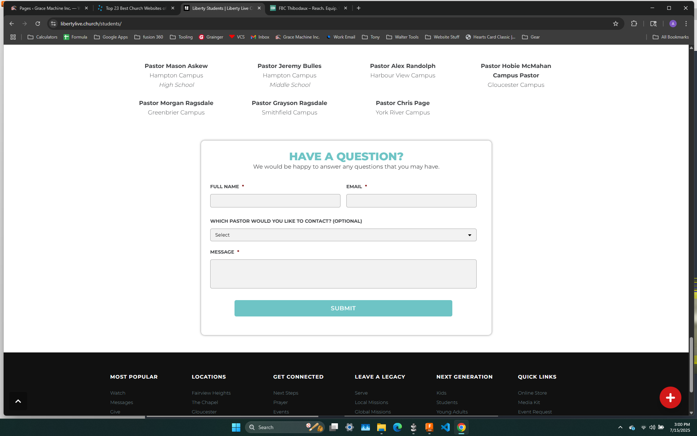Open Chrome three-dot menu
Image resolution: width=697 pixels, height=436 pixels.
(x=686, y=24)
